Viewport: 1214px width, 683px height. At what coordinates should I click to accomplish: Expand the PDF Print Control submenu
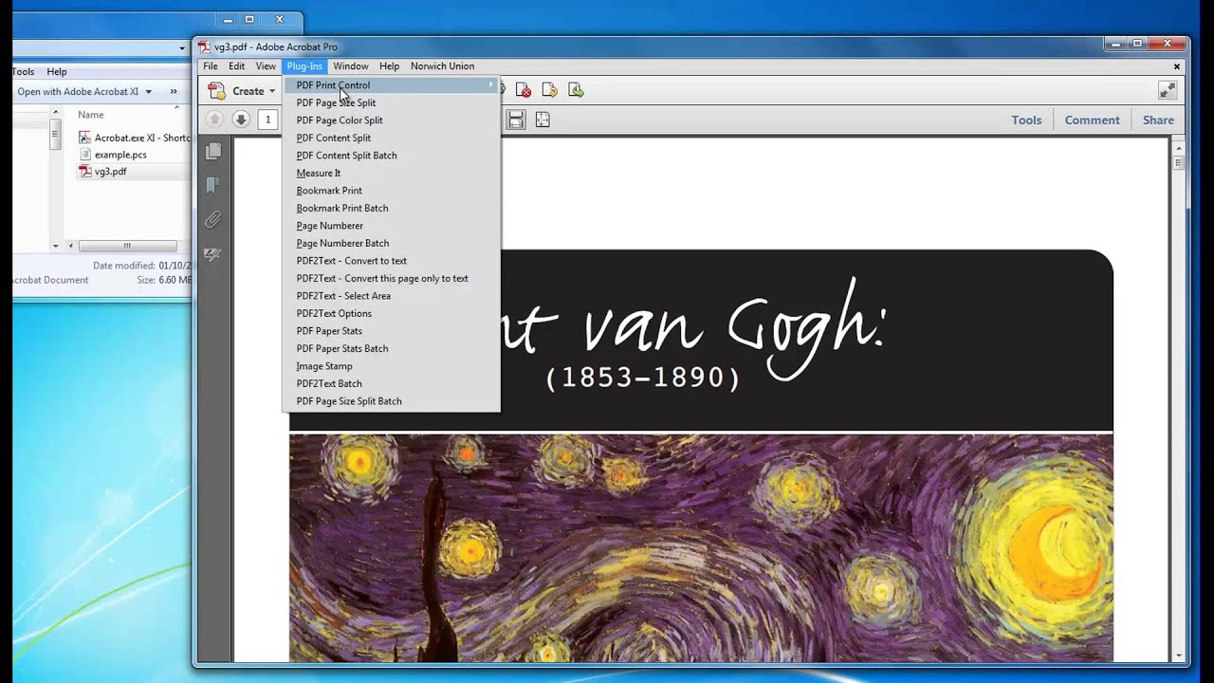coord(392,85)
